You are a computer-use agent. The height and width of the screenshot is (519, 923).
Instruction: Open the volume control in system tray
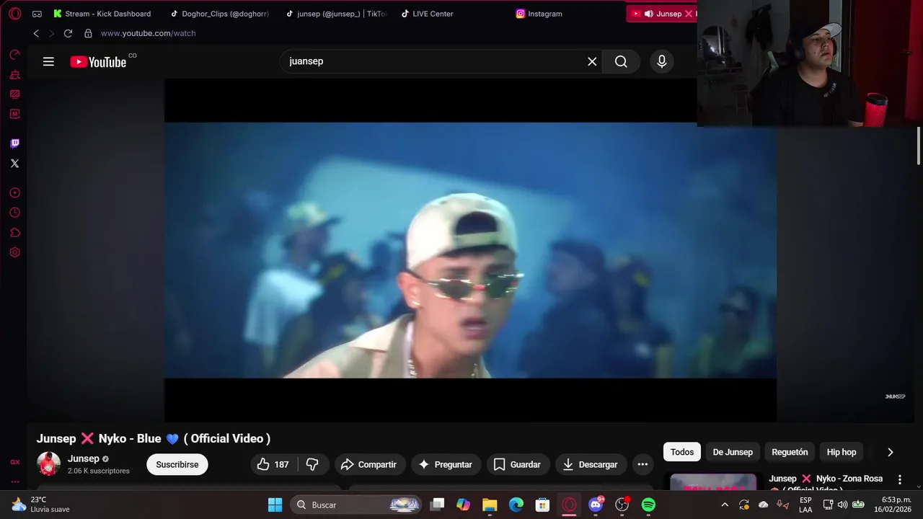842,505
